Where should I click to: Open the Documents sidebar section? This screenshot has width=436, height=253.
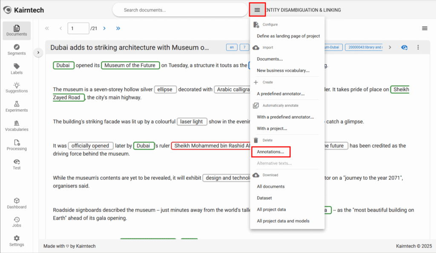coord(17,30)
